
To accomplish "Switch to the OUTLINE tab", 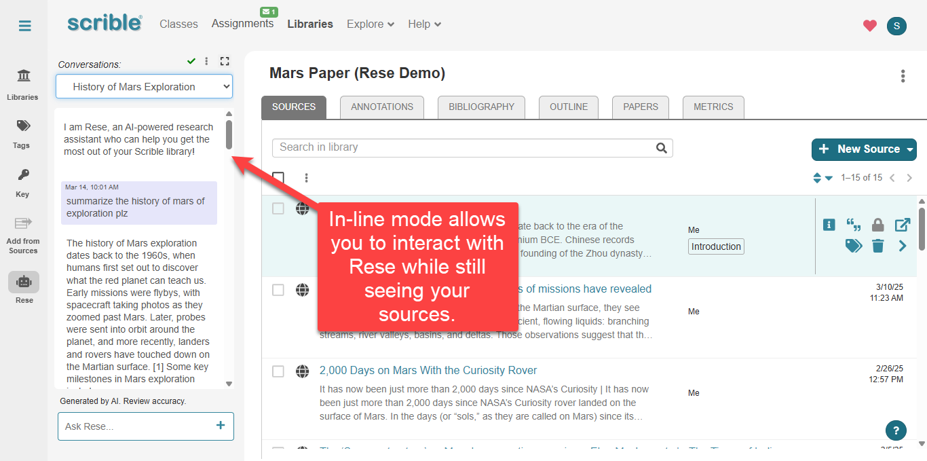I will (x=569, y=107).
